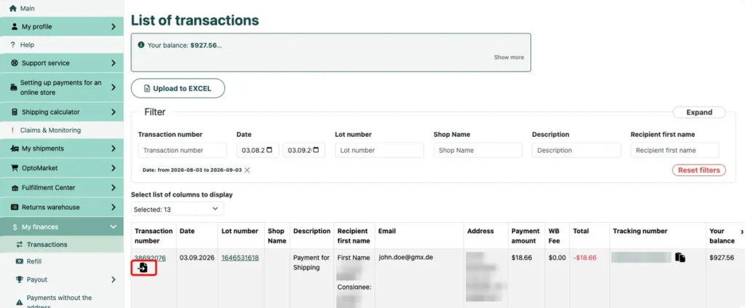This screenshot has height=308, width=745.
Task: Click the document icon under transaction 38692076
Action: tap(143, 268)
